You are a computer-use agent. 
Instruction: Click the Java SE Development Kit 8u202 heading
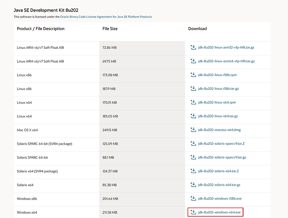click(46, 10)
